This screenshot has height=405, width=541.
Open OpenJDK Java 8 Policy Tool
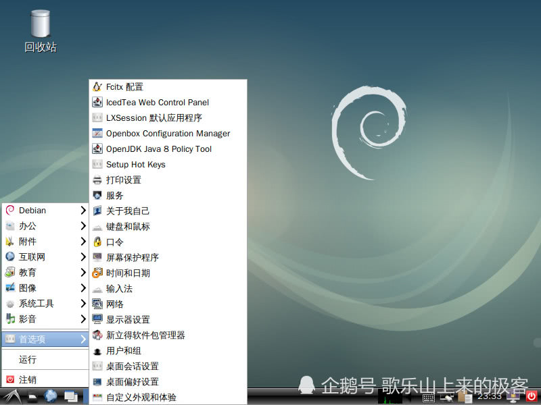click(x=168, y=148)
